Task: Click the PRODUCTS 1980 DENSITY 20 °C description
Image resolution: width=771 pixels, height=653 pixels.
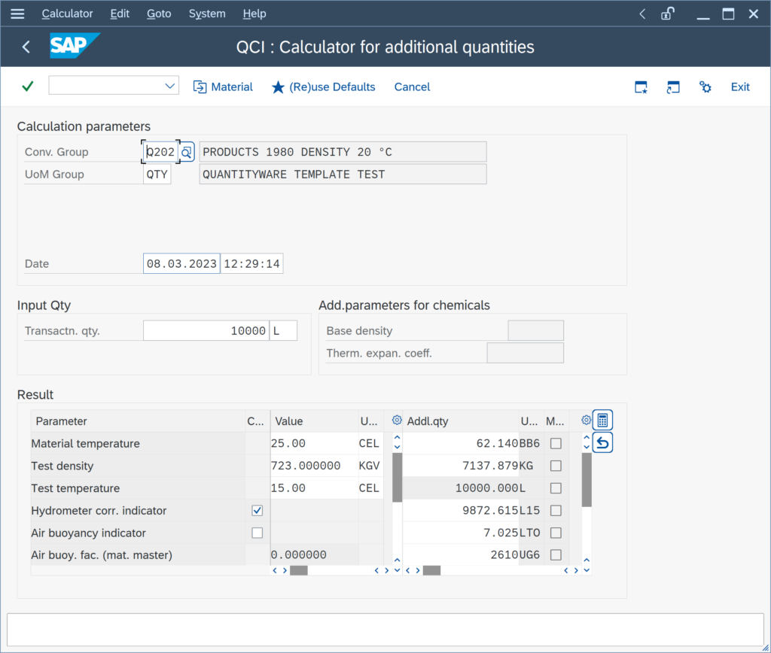Action: coord(343,152)
